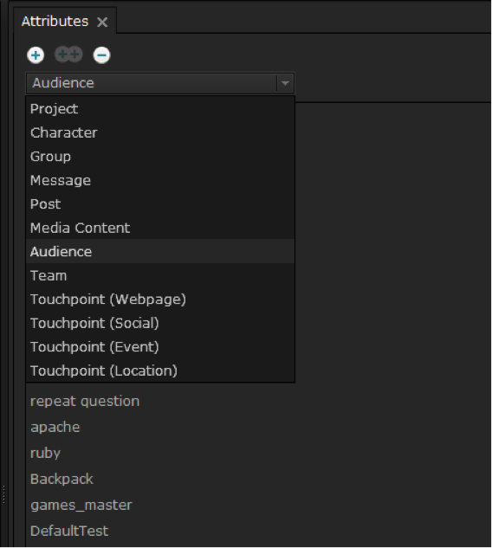Select the games_master attribute entry
Viewport: 492px width, 548px height.
point(81,506)
